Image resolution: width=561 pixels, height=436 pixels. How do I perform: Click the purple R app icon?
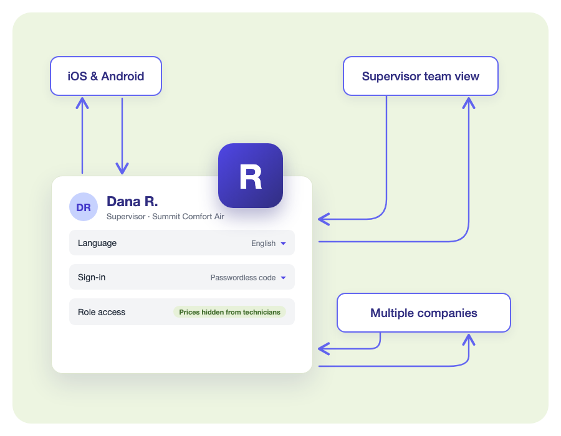pyautogui.click(x=251, y=176)
